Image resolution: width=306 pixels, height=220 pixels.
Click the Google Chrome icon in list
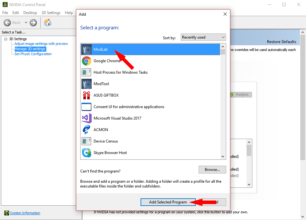click(x=87, y=61)
